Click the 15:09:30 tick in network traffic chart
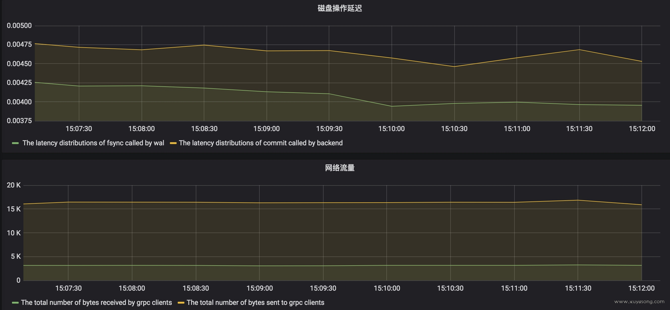Viewport: 670px width, 310px height. click(323, 288)
